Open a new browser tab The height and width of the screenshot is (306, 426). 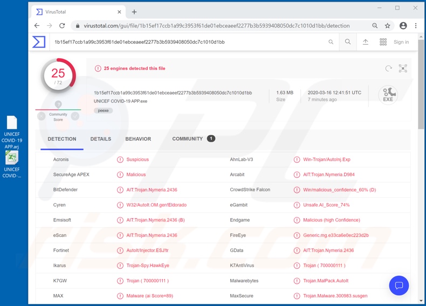click(x=134, y=12)
